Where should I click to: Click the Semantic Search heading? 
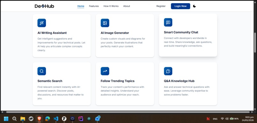pos(50,81)
